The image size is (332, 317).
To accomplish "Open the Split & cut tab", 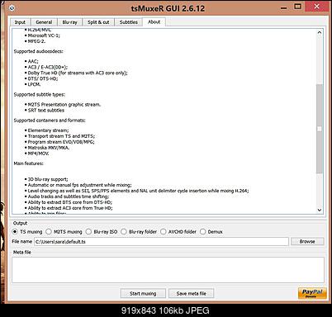I will click(x=98, y=22).
